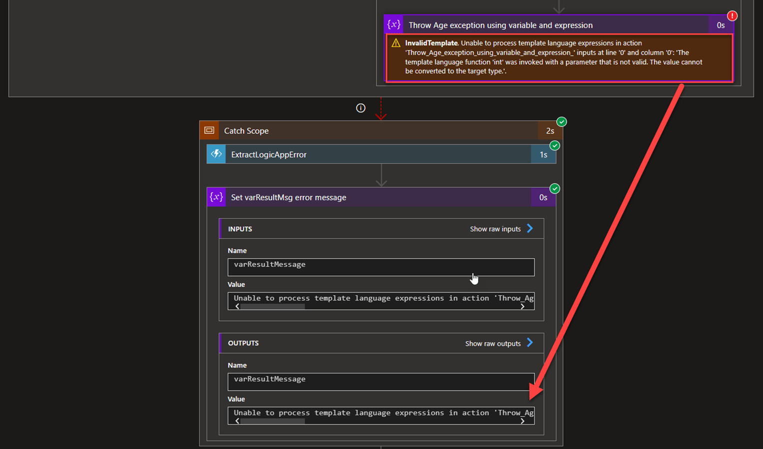Click the warning triangle in the InvalidTemplate message

(x=395, y=43)
